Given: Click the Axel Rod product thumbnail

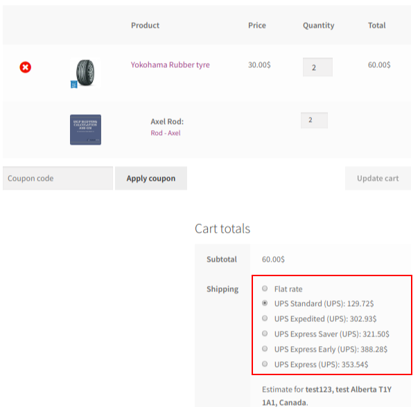Looking at the screenshot, I should coord(85,129).
